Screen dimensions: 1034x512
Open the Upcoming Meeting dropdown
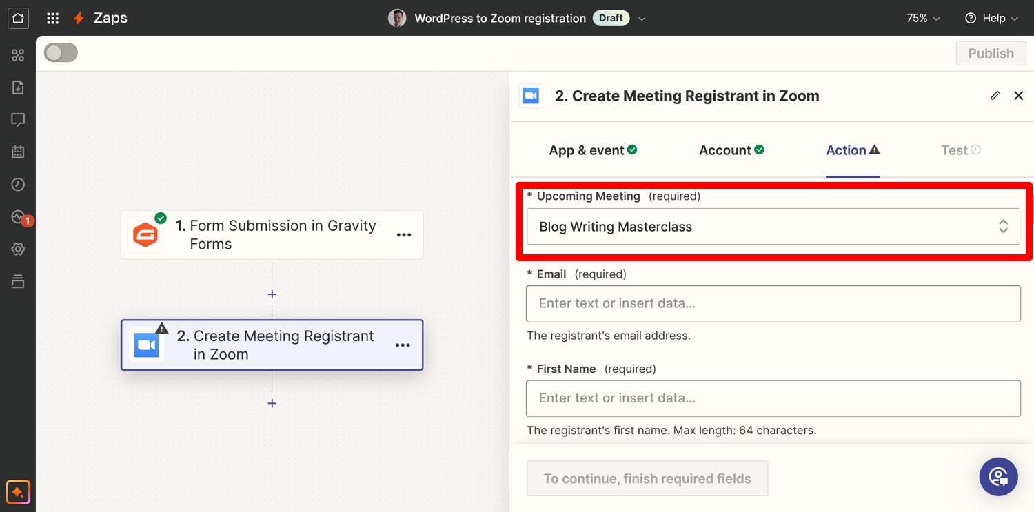(x=773, y=226)
